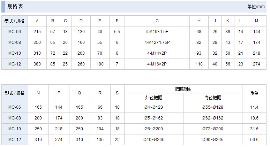Click the 56.6 net weight value
Image resolution: width=270 pixels, height=147 pixels.
pyautogui.click(x=254, y=140)
